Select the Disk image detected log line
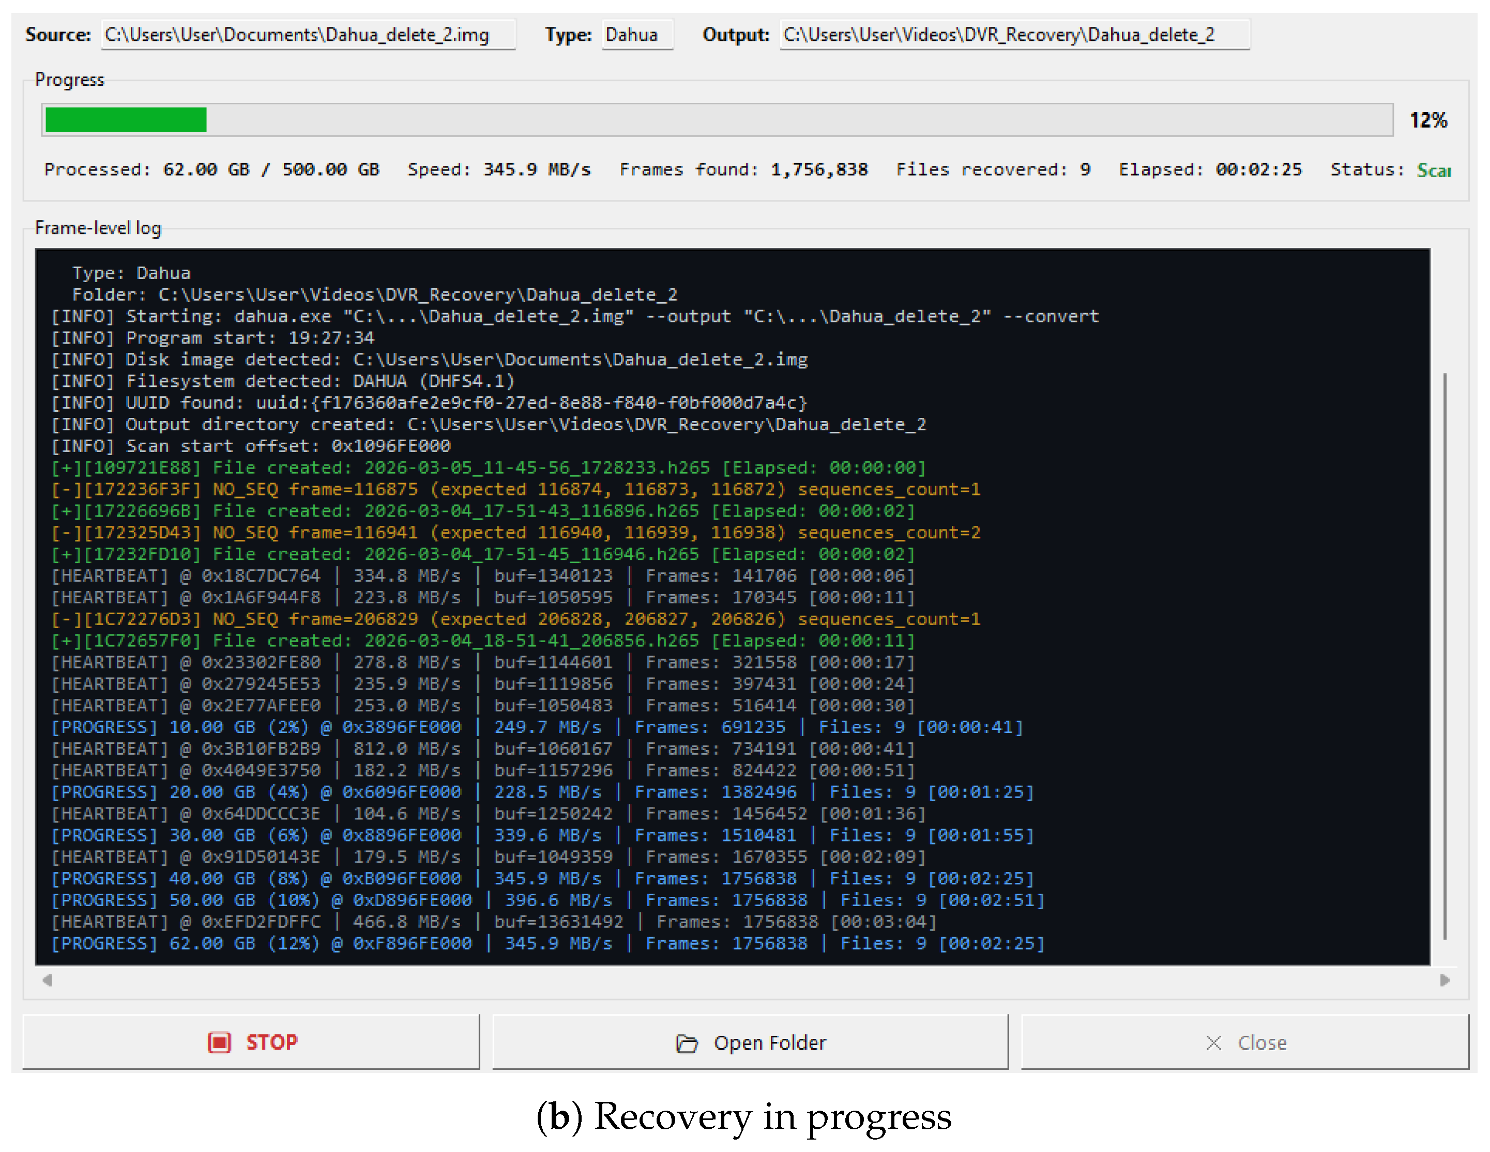Screen dimensions: 1490x1152 tap(430, 360)
